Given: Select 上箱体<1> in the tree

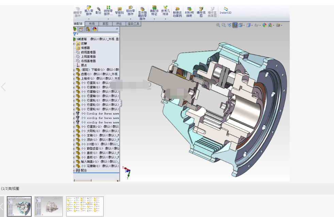Looking at the screenshot, I should pyautogui.click(x=98, y=78).
